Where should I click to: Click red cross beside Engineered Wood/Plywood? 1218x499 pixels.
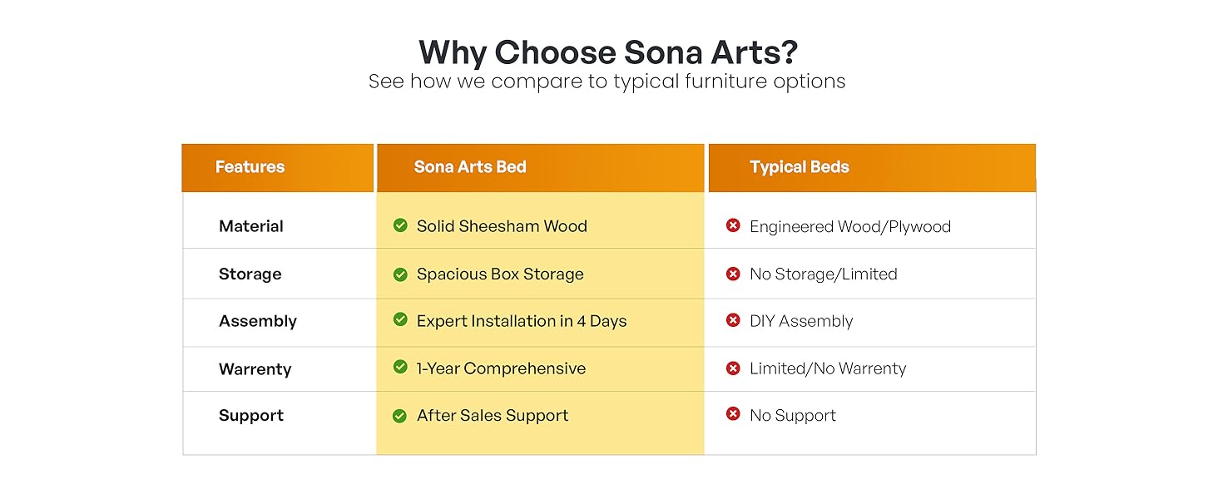[x=733, y=225]
